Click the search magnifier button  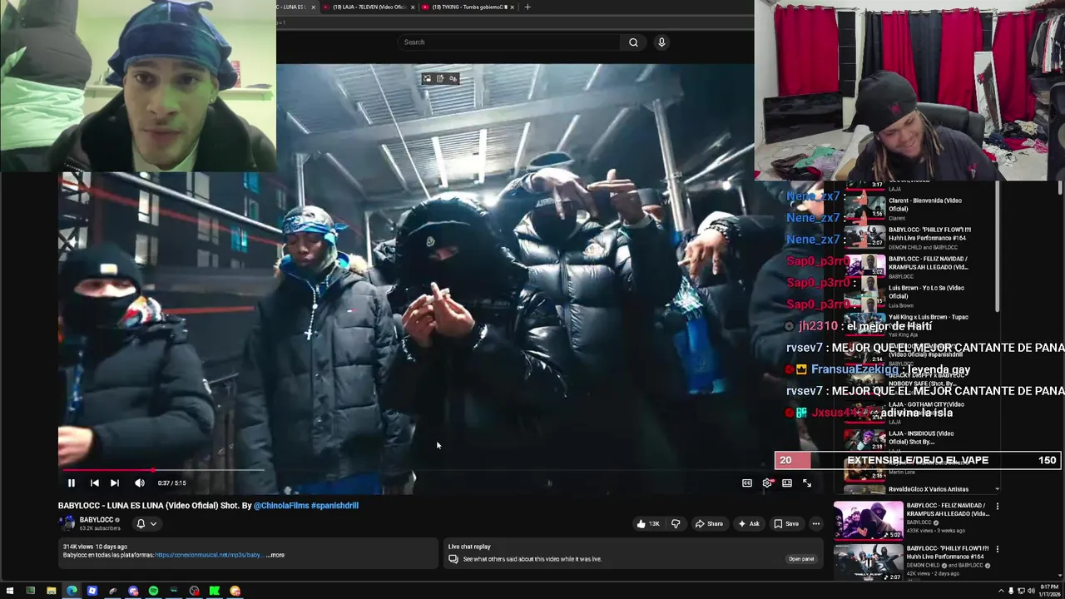[x=633, y=42]
